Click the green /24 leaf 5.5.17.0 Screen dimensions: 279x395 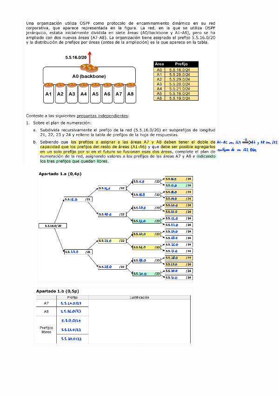[x=179, y=185]
